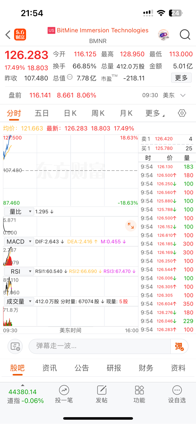Viewport: 196px width, 424px height.
Task: Tap the Wi-Fi status icon
Action: [161, 13]
